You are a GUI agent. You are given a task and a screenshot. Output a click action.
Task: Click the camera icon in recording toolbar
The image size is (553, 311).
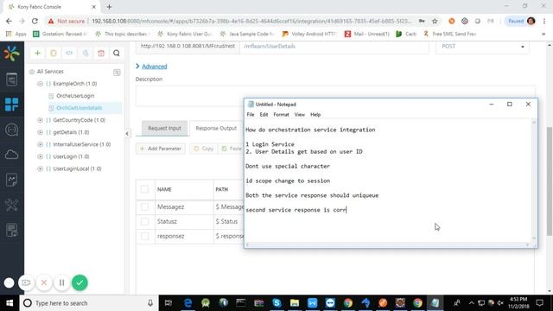[x=26, y=282]
